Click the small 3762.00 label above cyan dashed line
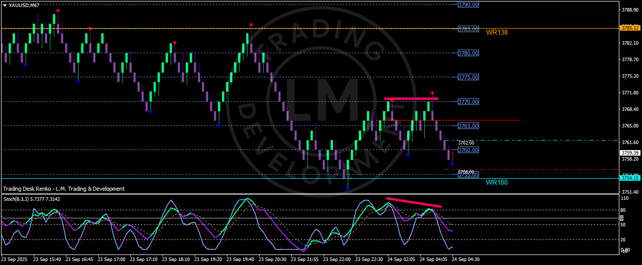The image size is (642, 265). tap(466, 143)
